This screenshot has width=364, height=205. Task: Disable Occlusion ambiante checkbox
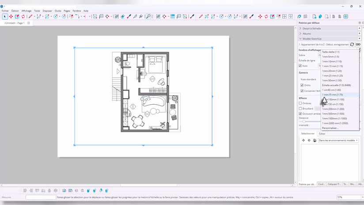pos(300,114)
